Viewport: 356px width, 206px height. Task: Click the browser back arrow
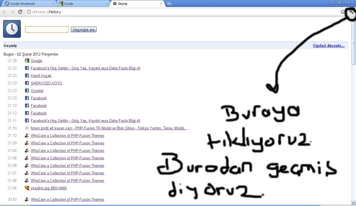pyautogui.click(x=5, y=12)
